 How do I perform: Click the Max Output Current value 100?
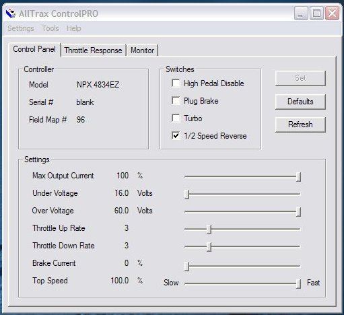(123, 176)
